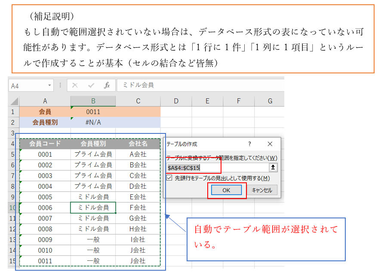This screenshot has width=378, height=272.
Task: Open the Name Box dropdown arrow
Action: [x=50, y=85]
